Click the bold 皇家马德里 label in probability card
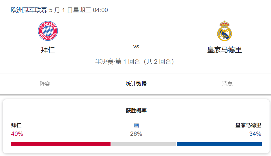271x156 pixels. click(248, 125)
